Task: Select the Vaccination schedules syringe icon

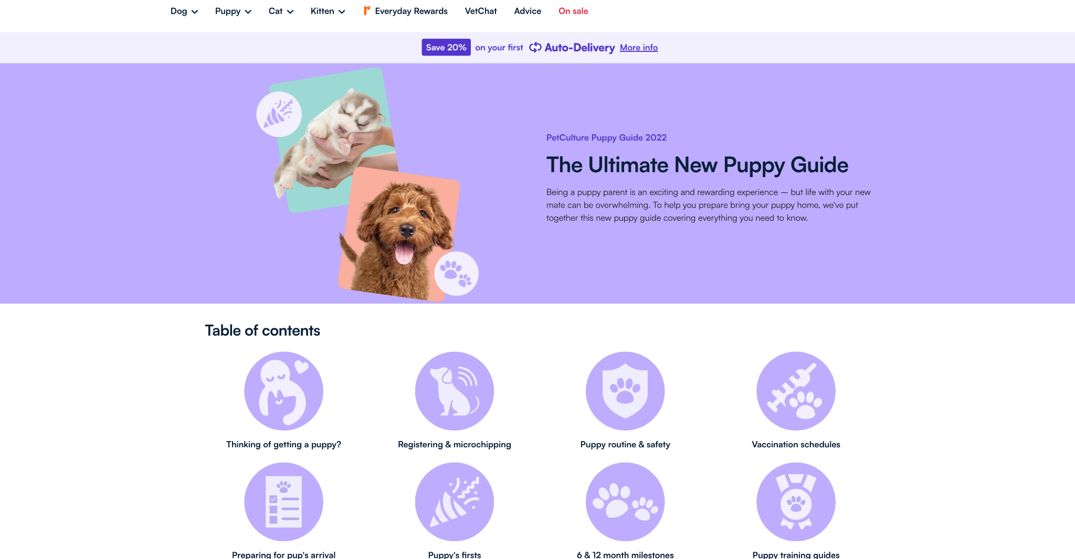Action: 796,391
